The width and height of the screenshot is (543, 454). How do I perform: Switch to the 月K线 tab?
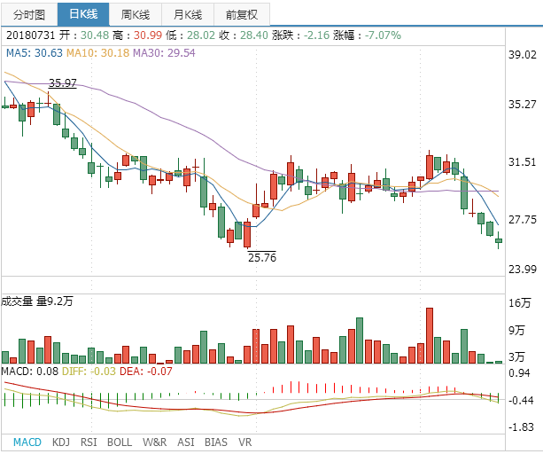point(188,14)
